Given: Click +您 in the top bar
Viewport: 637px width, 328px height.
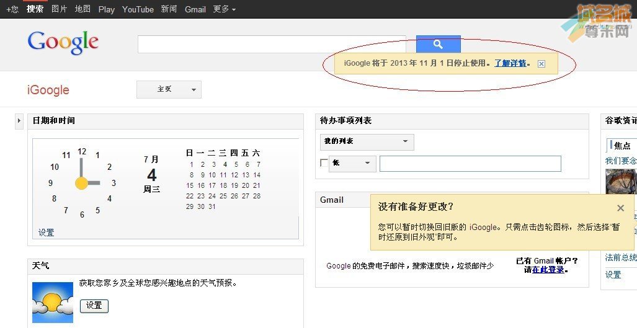Looking at the screenshot, I should click(x=12, y=9).
